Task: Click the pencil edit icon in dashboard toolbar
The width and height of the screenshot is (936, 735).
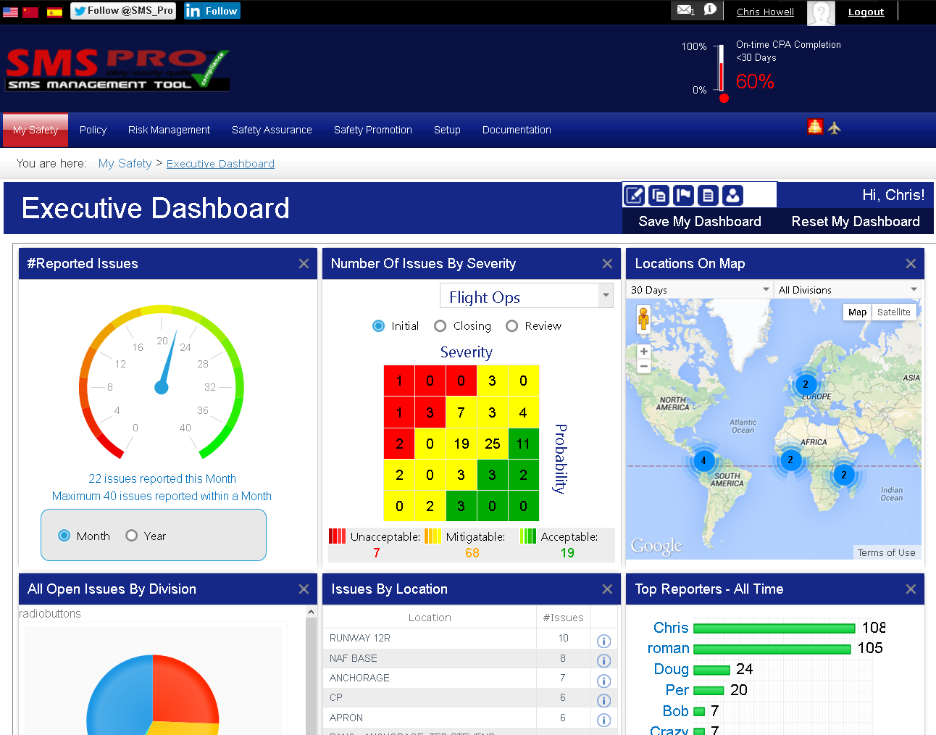Action: coord(634,195)
